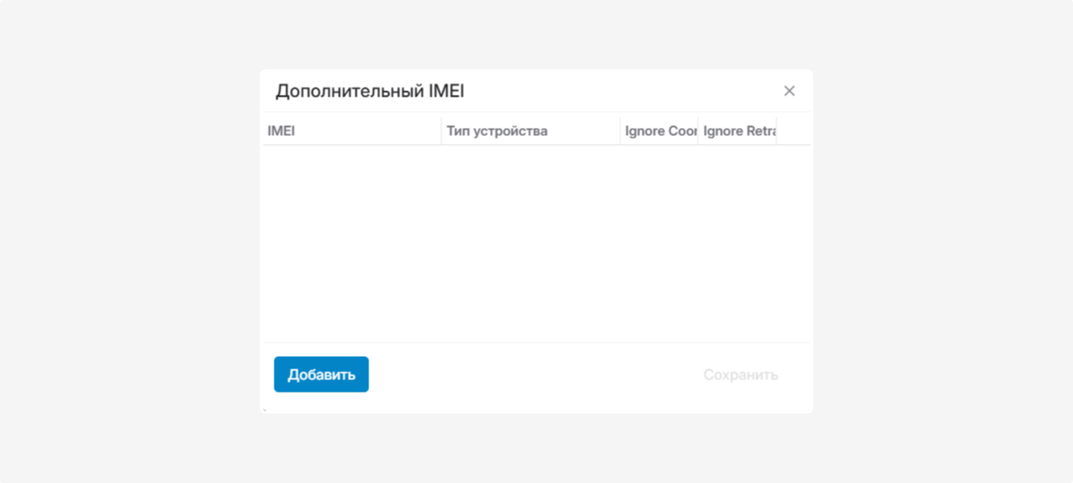
Task: Click gray backdrop left of the dialog
Action: coord(130,241)
